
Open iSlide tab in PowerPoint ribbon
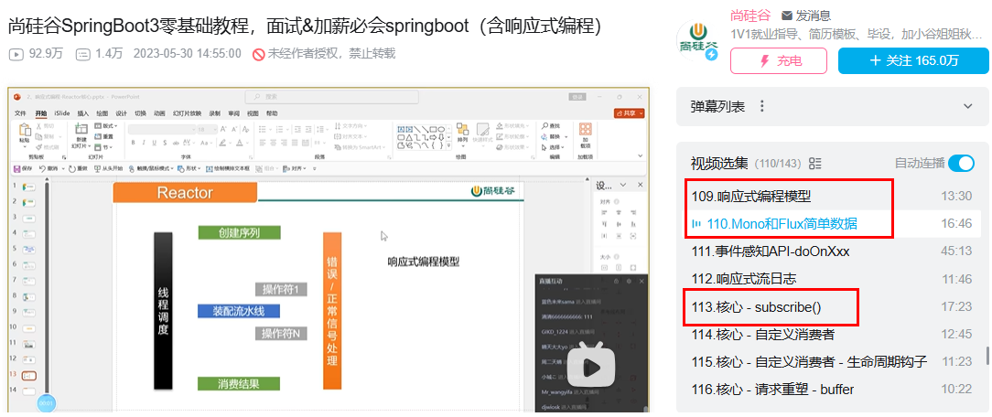tap(62, 113)
